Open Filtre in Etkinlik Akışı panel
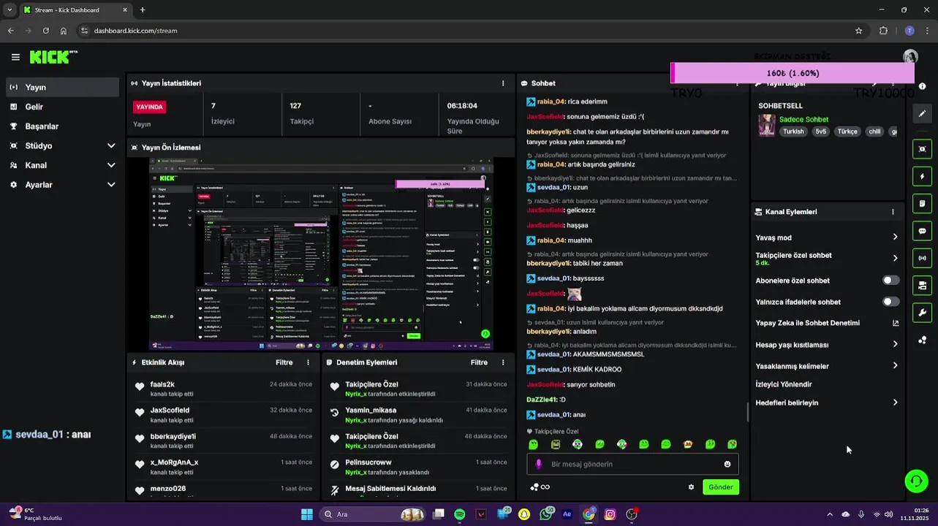 click(284, 362)
